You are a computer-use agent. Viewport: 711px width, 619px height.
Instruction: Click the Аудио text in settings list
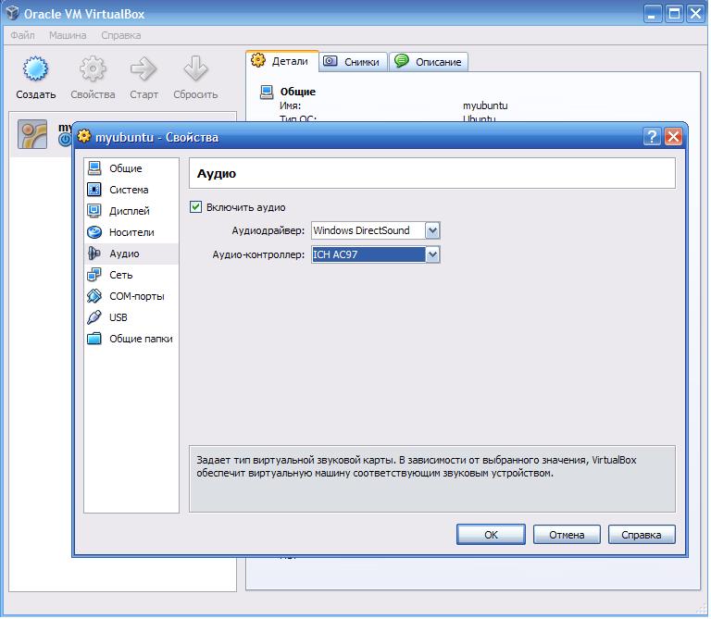124,254
